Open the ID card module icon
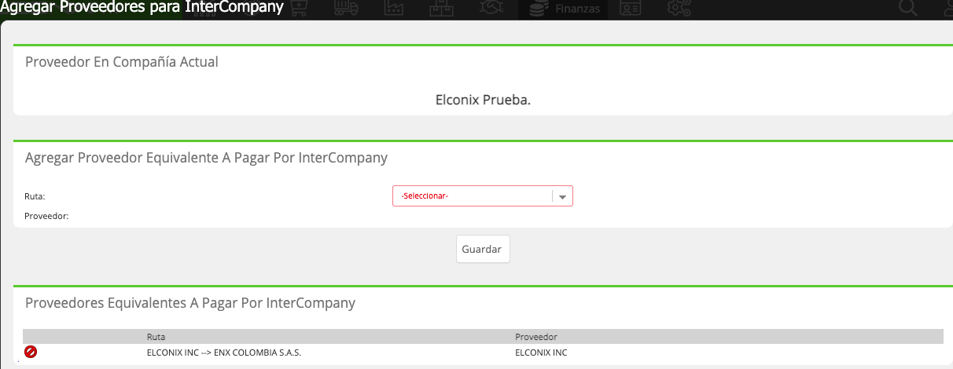The width and height of the screenshot is (953, 369). (x=630, y=9)
